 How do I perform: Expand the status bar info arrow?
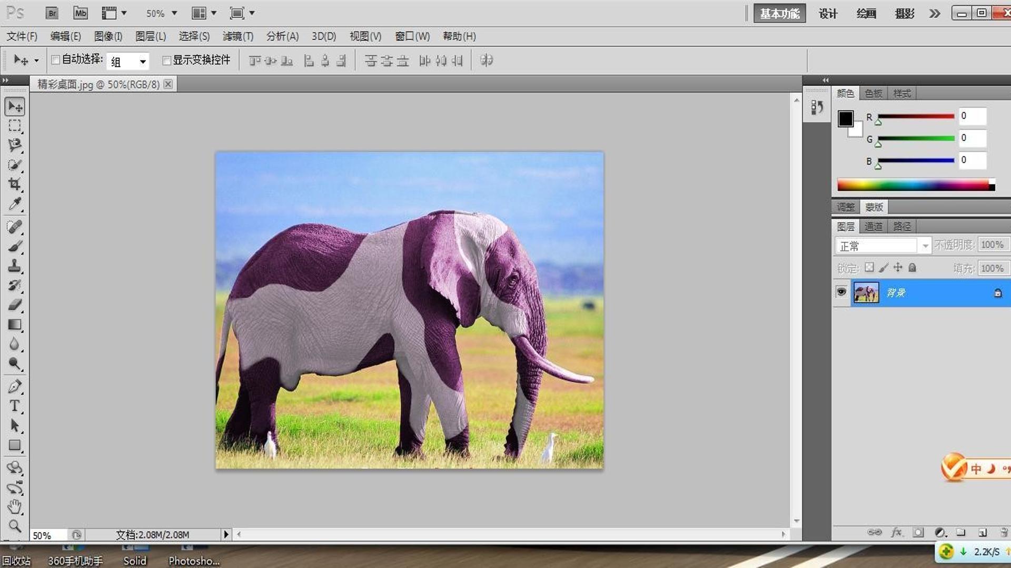226,534
